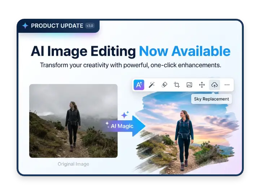This screenshot has height=195, width=260.
Task: Click the 'Transform your creativity' subtitle
Action: click(130, 66)
